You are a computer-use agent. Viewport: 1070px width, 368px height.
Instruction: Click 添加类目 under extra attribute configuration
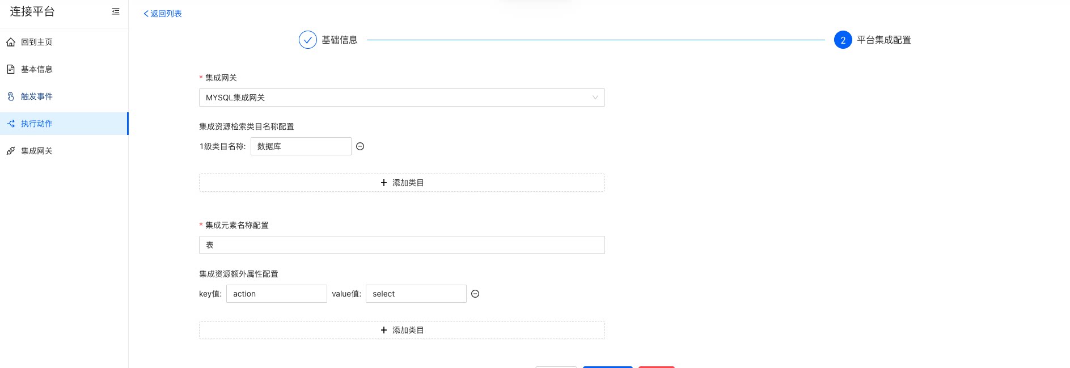pos(401,330)
